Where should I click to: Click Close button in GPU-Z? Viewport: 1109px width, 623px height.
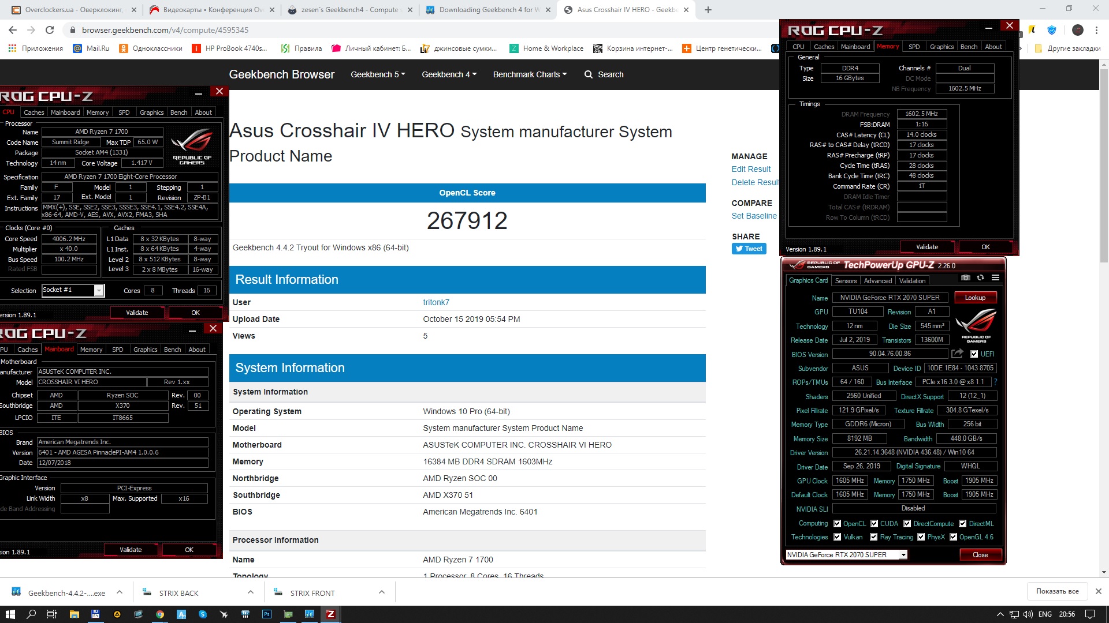[x=980, y=555]
